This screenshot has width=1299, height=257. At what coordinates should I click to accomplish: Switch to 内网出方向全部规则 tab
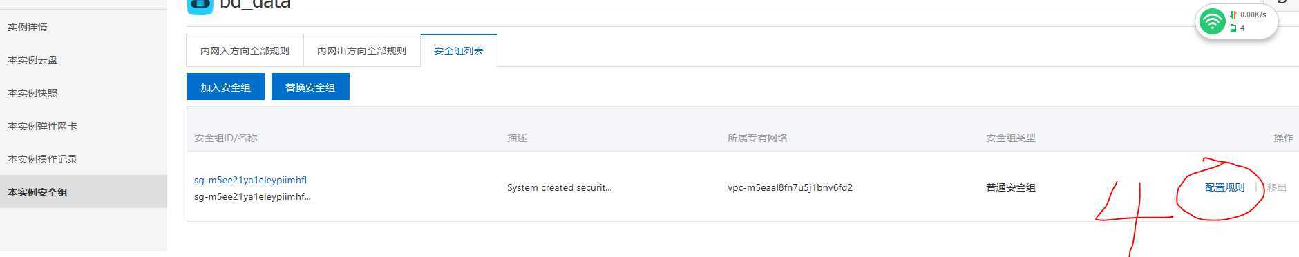361,51
